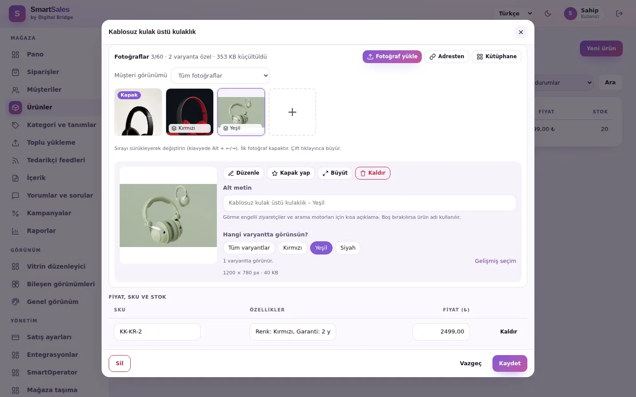Viewport: 636px width, 397px height.
Task: Open Vitrin düzenleyici in sidebar
Action: (56, 266)
